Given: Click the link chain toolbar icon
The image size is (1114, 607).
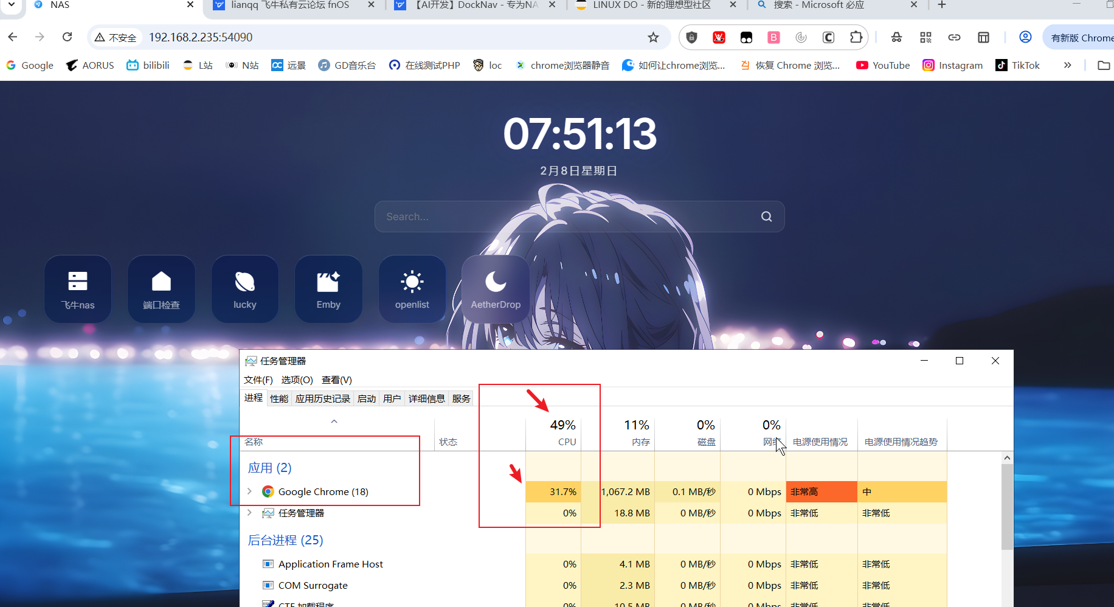Looking at the screenshot, I should pyautogui.click(x=954, y=38).
